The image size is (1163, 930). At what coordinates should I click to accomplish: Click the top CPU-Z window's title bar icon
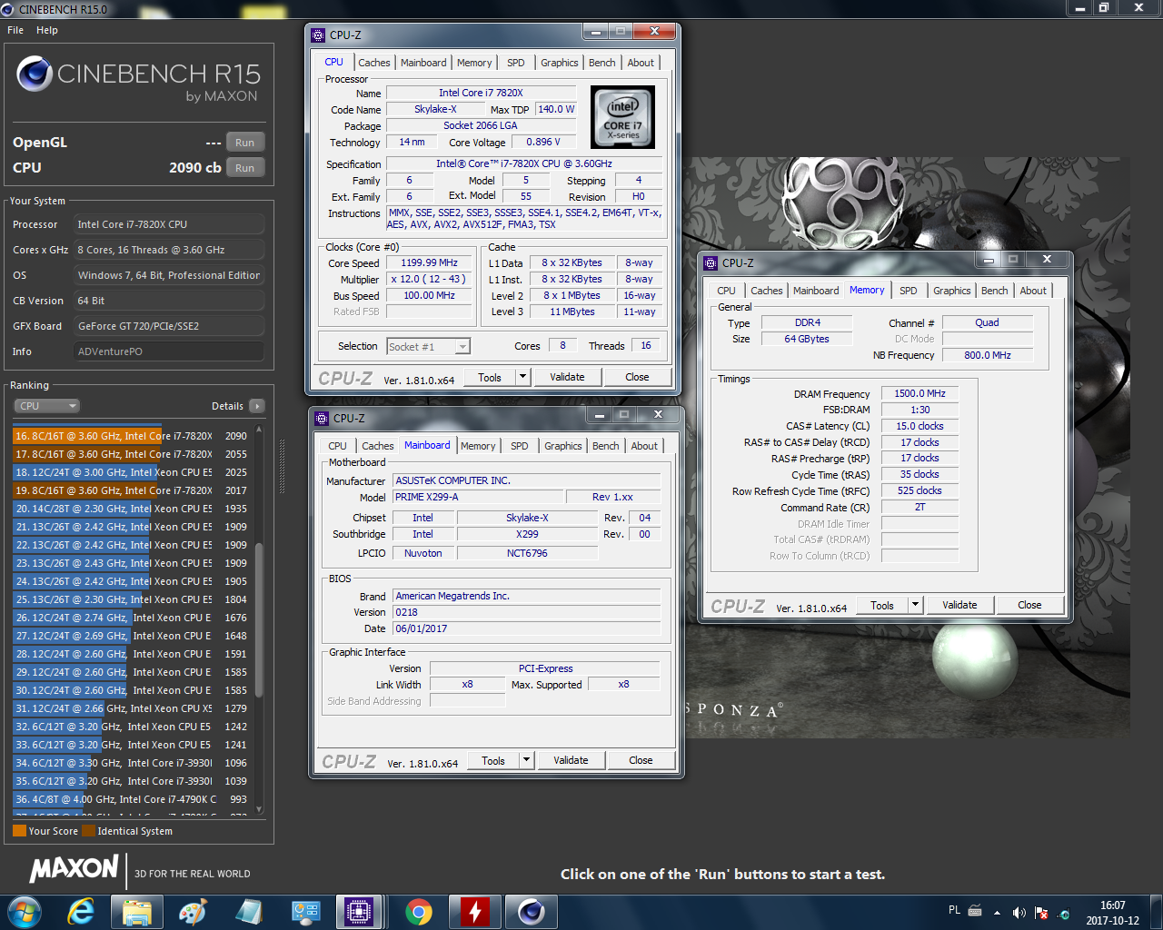pos(318,35)
